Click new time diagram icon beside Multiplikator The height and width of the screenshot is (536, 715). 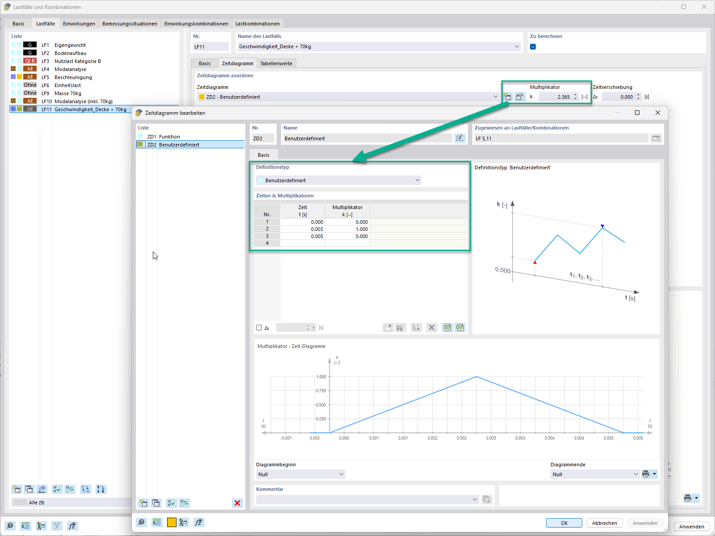click(x=507, y=96)
